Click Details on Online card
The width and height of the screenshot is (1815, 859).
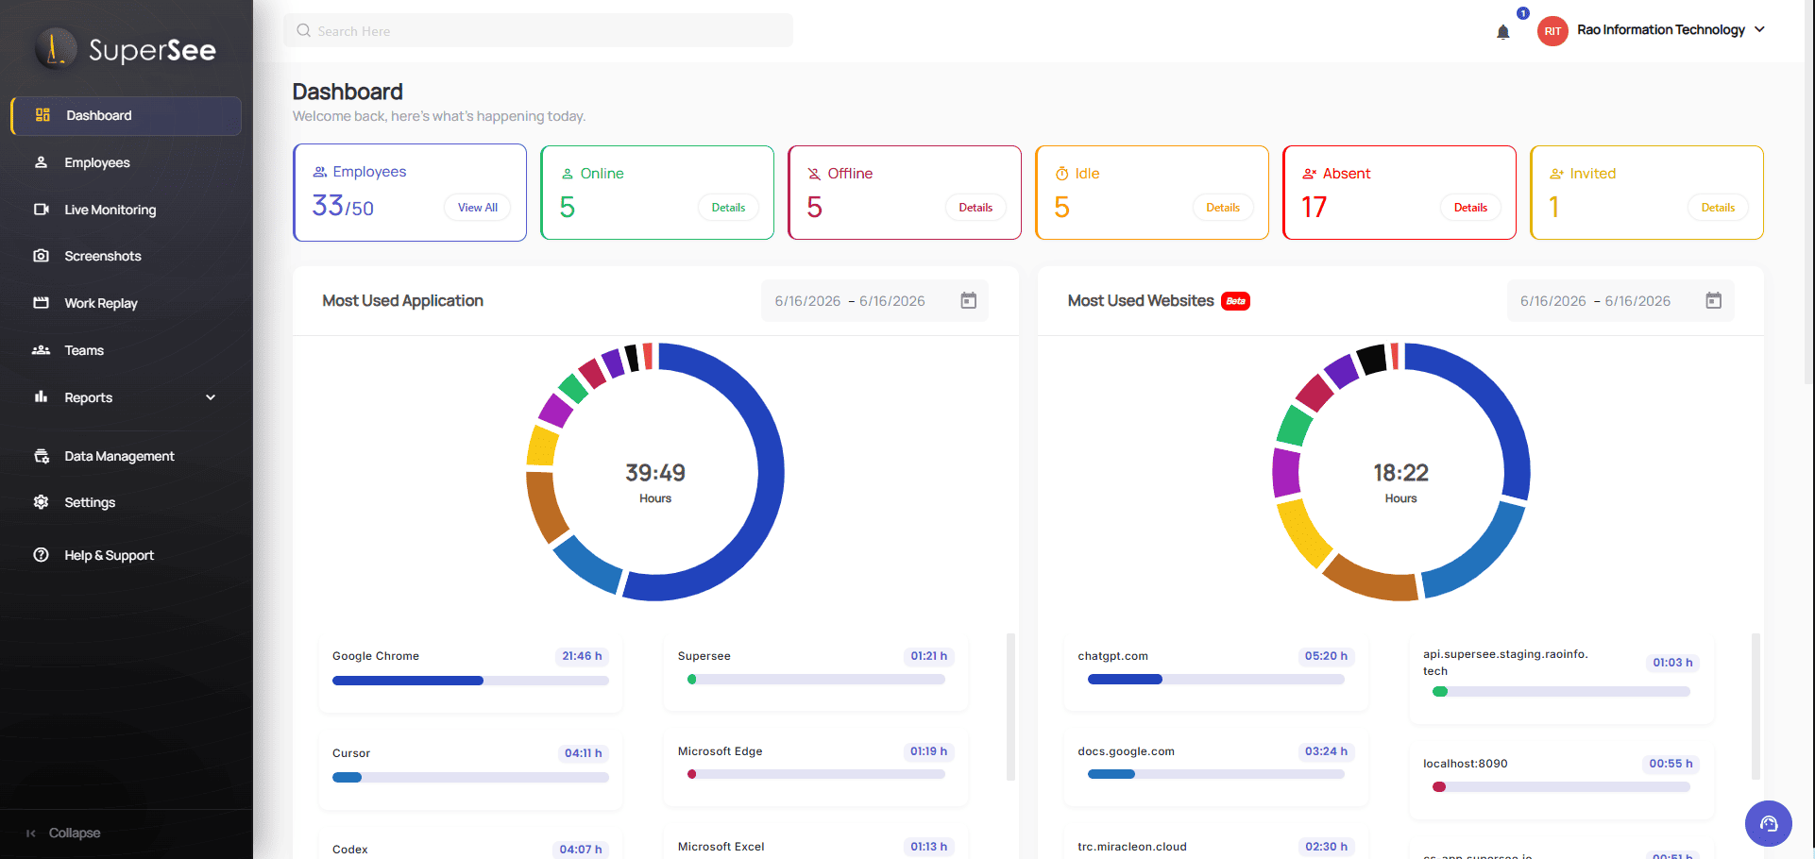click(x=728, y=208)
